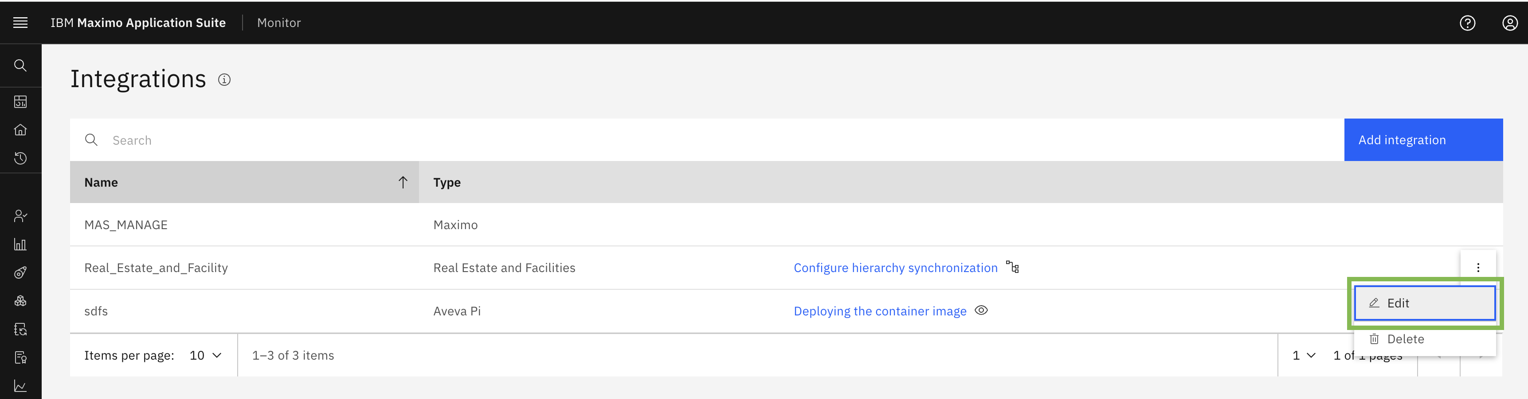The image size is (1528, 399).
Task: Sort by the Name column header
Action: [244, 182]
